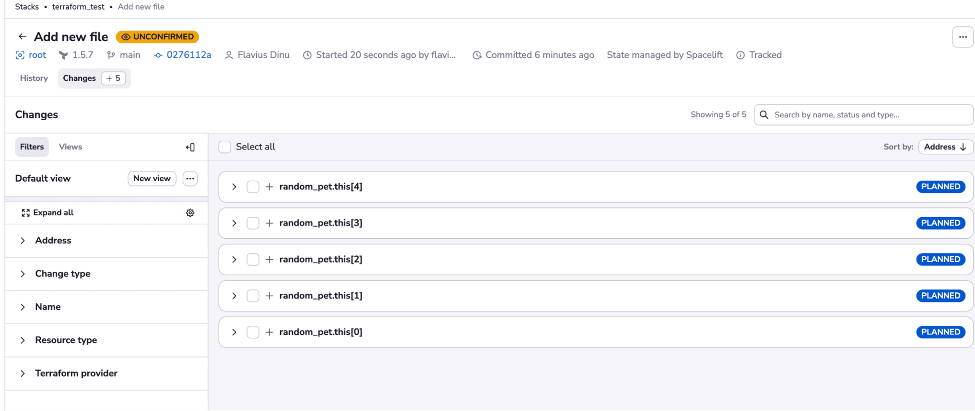Screen dimensions: 975x411
Task: Click the New view button
Action: click(152, 179)
